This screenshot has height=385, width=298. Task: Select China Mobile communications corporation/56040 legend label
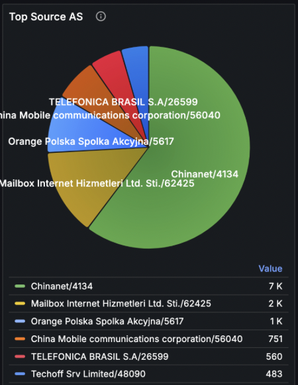coord(136,339)
